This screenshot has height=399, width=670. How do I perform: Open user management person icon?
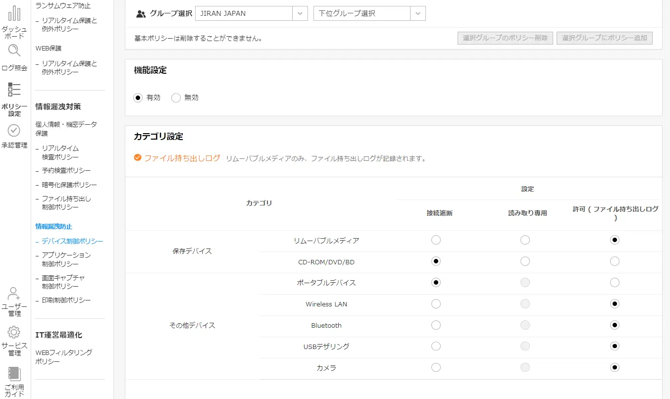[14, 294]
